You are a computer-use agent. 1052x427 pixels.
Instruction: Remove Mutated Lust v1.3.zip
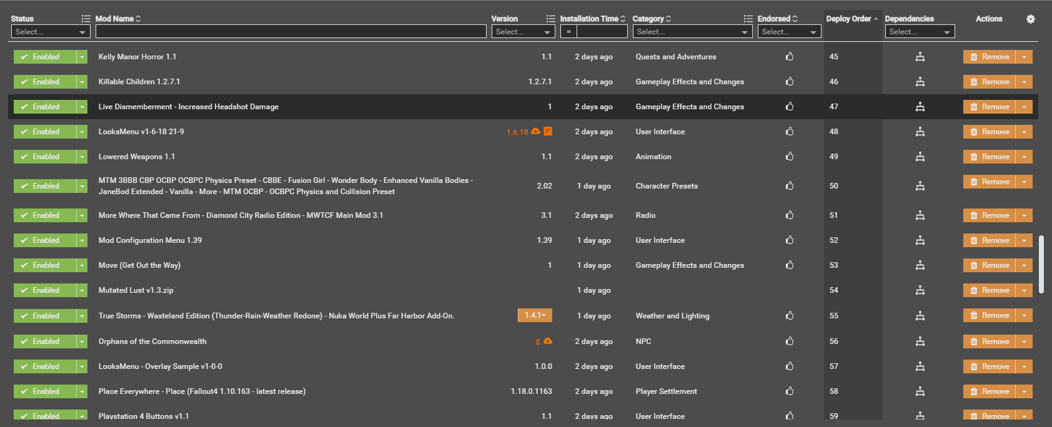coord(990,290)
